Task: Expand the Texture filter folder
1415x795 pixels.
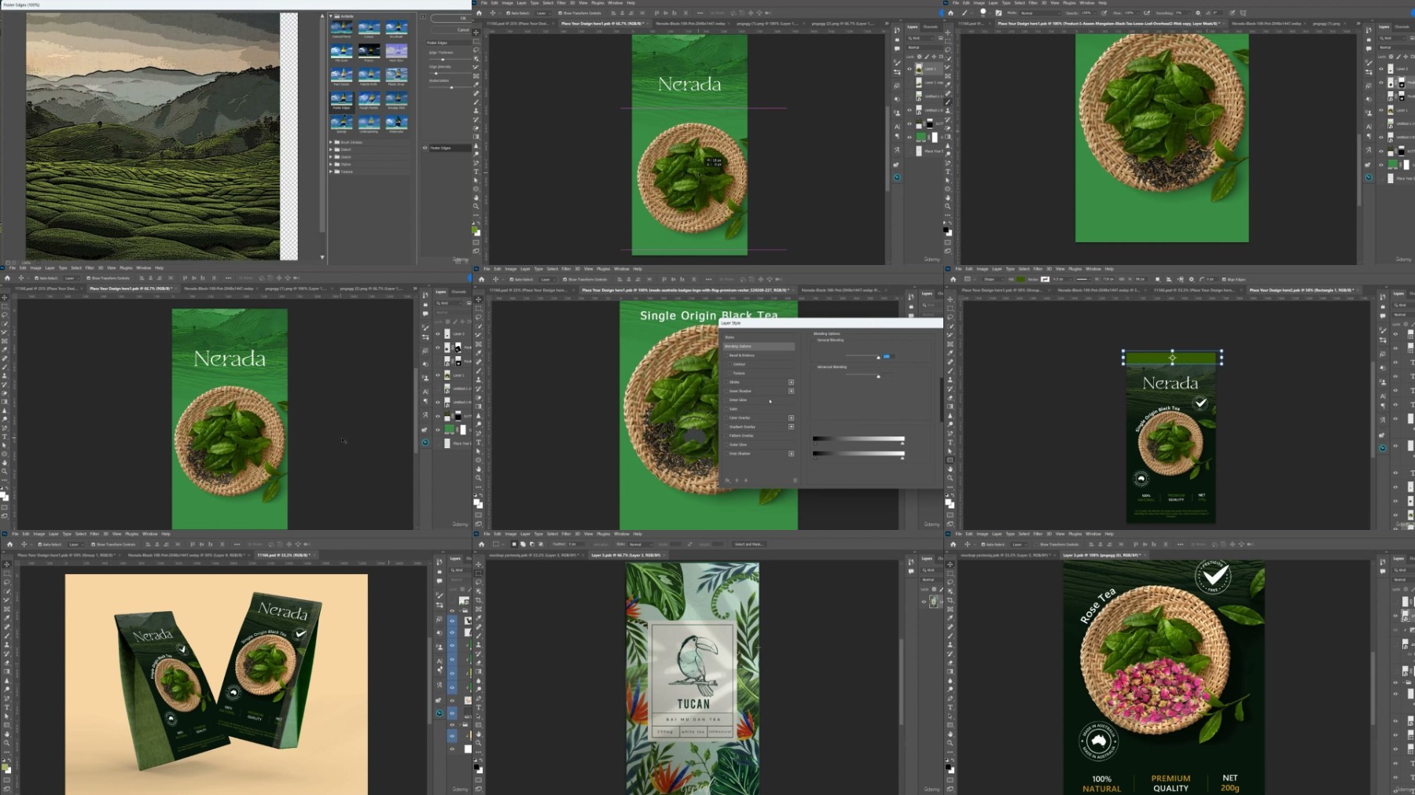Action: tap(331, 171)
